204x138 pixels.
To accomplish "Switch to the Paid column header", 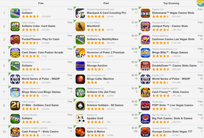I will tap(106, 3).
